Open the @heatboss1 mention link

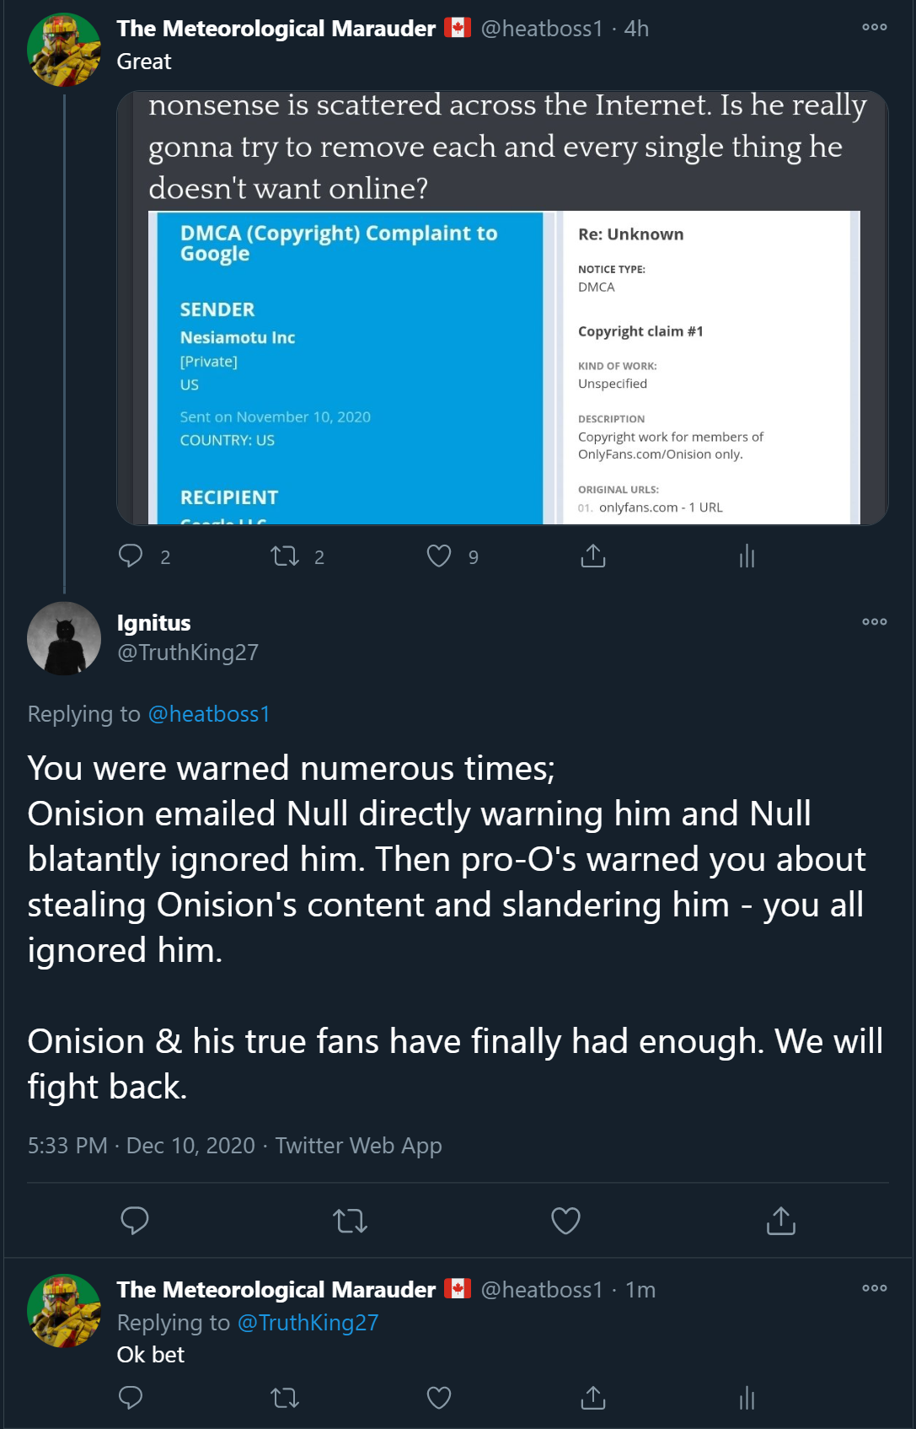click(209, 714)
